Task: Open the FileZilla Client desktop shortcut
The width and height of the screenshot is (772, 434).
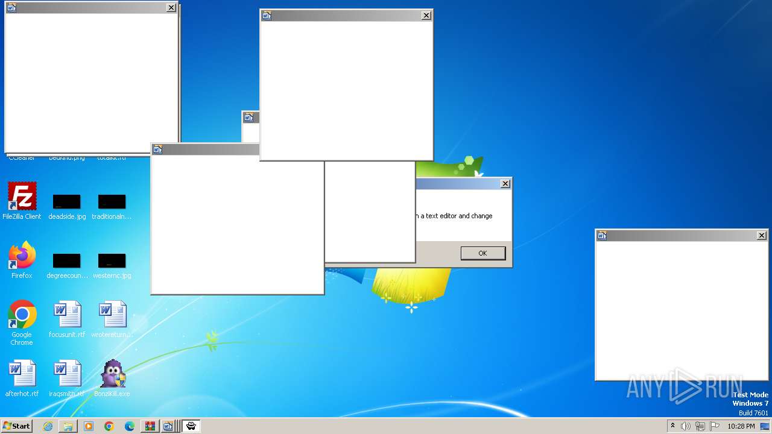Action: click(22, 201)
